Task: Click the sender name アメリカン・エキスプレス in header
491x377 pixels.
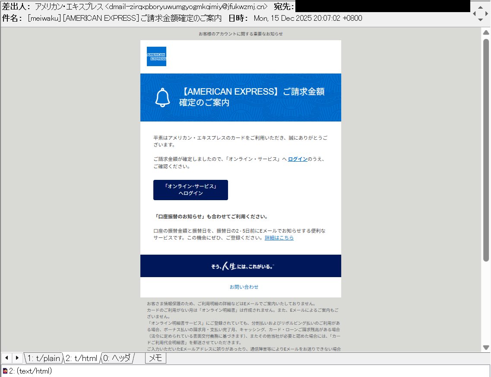Action: click(69, 6)
